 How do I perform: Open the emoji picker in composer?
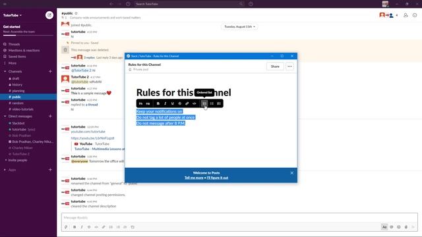(x=398, y=227)
